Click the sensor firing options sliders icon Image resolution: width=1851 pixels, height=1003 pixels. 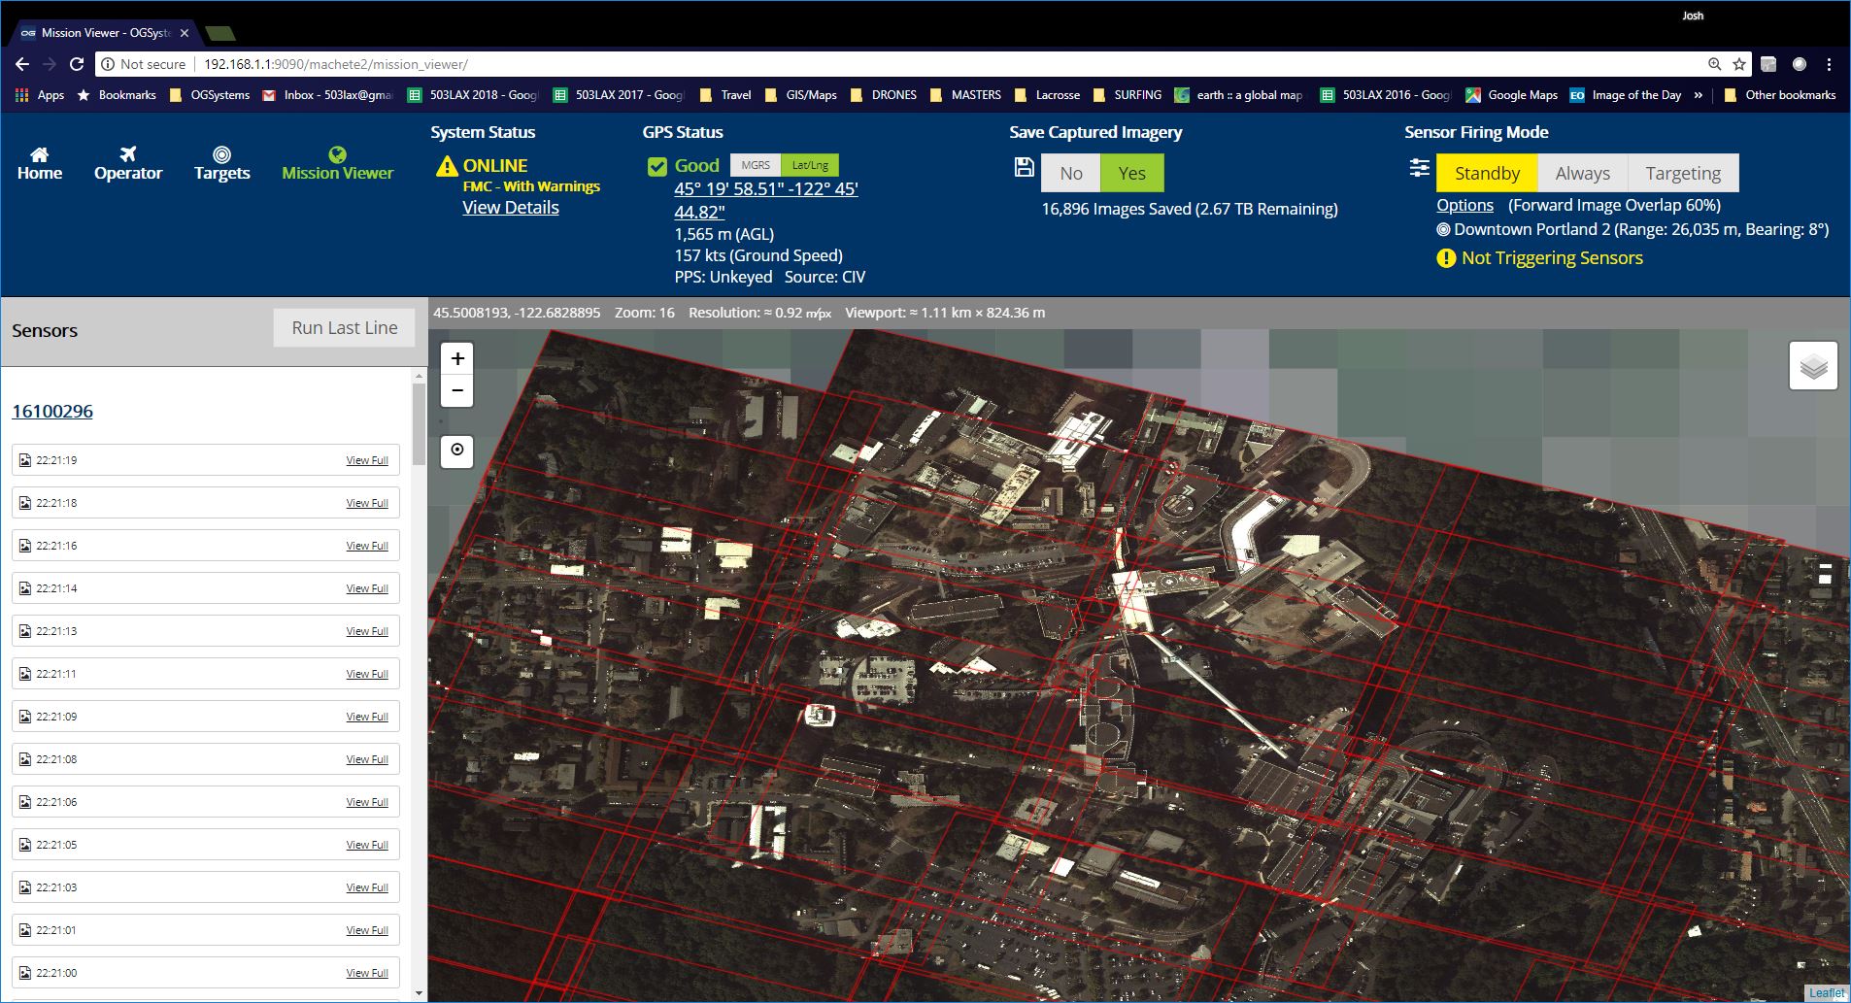point(1419,168)
